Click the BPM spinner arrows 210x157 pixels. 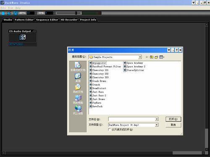(36, 13)
